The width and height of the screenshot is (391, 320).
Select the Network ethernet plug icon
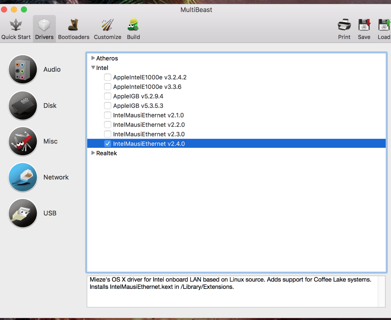click(23, 177)
